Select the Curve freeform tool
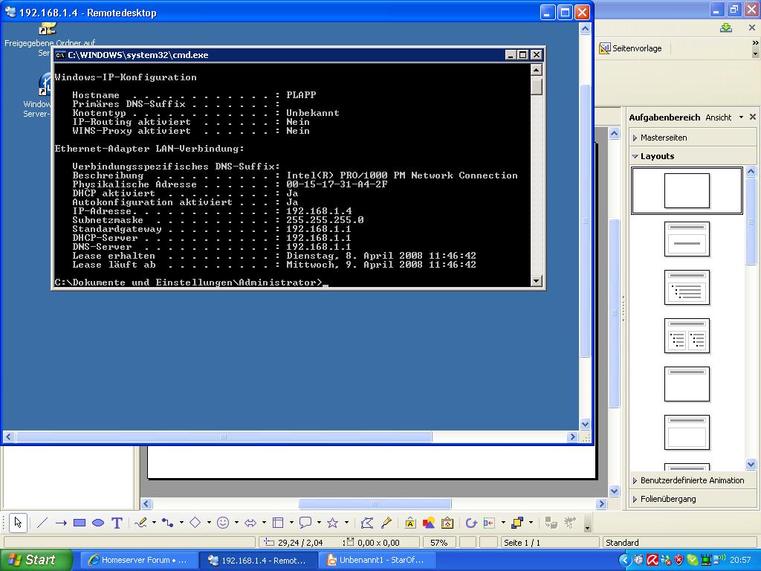This screenshot has height=571, width=761. (x=141, y=523)
